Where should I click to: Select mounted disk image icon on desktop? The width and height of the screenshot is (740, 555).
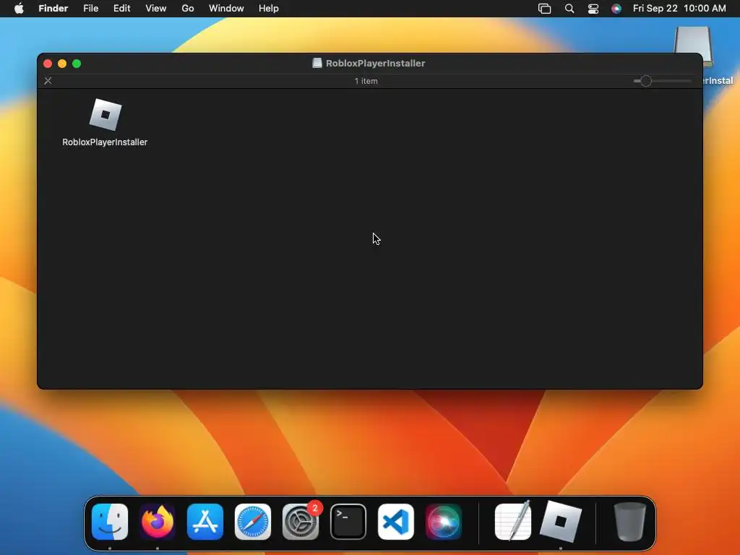[x=693, y=47]
